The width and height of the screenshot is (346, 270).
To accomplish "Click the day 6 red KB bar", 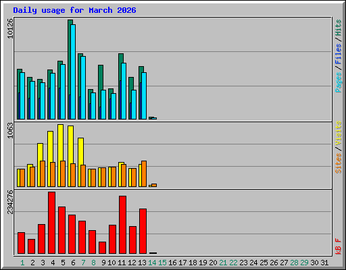I will point(72,234).
